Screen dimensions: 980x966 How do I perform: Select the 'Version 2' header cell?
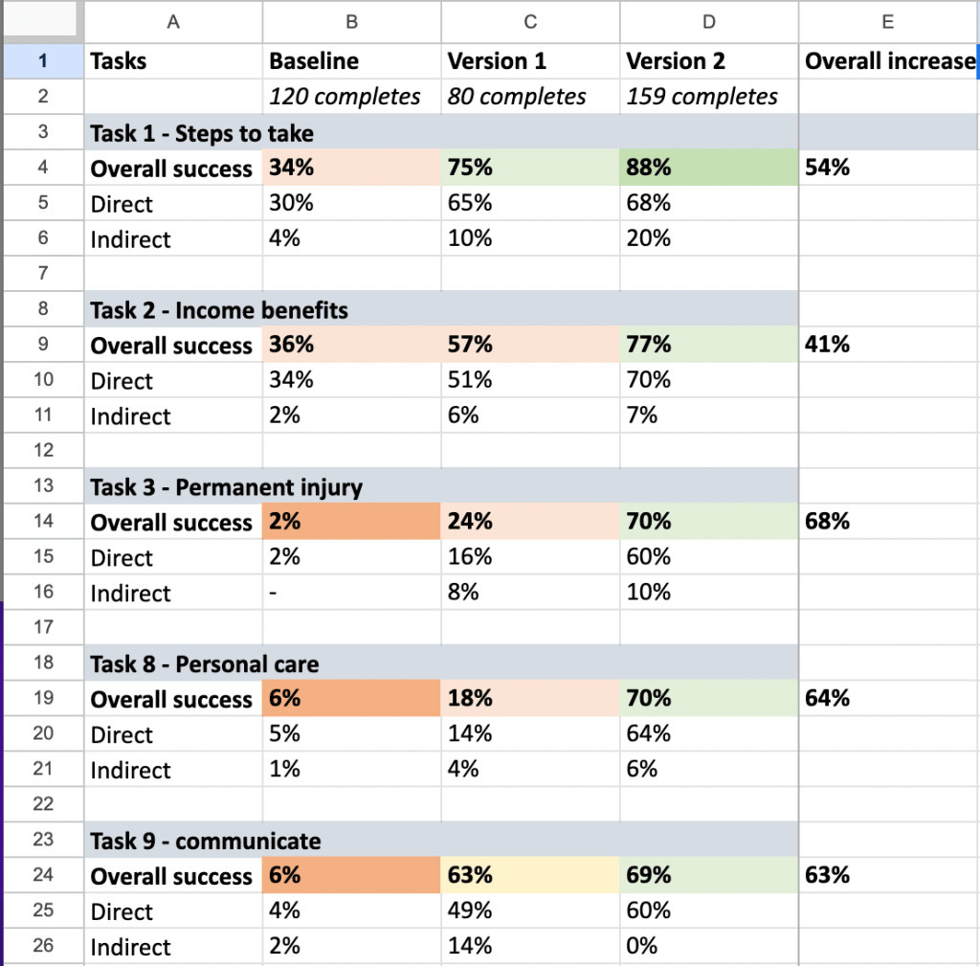(x=709, y=61)
